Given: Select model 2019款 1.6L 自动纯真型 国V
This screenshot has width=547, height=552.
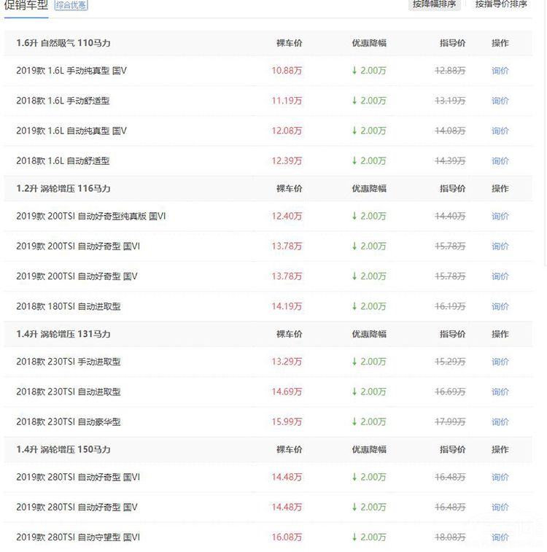Looking at the screenshot, I should (x=71, y=131).
